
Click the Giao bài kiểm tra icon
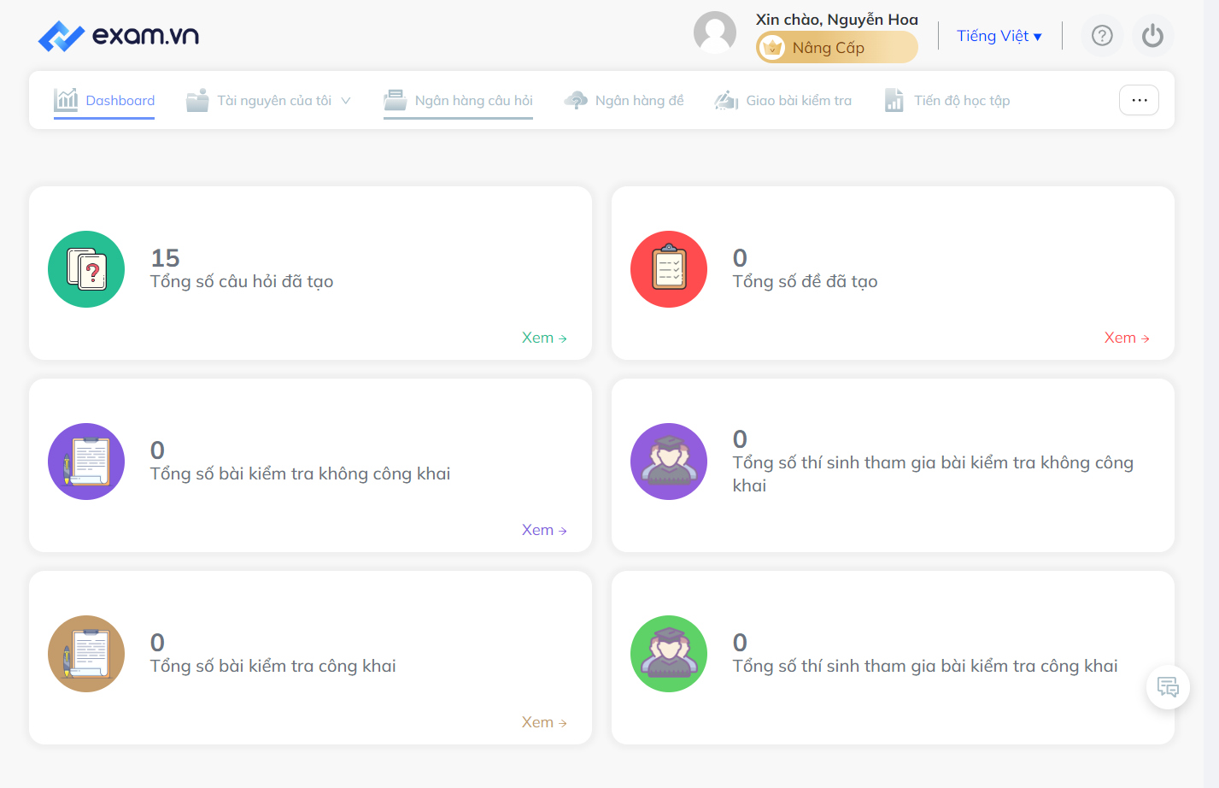[x=726, y=100]
